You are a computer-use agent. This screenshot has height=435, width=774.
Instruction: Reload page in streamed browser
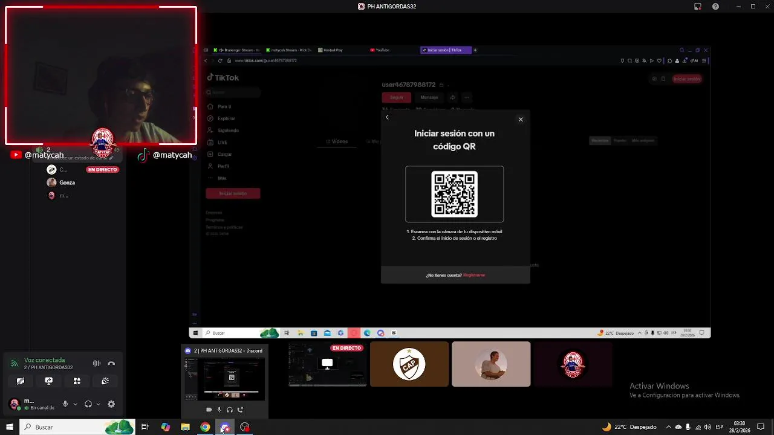coord(220,60)
